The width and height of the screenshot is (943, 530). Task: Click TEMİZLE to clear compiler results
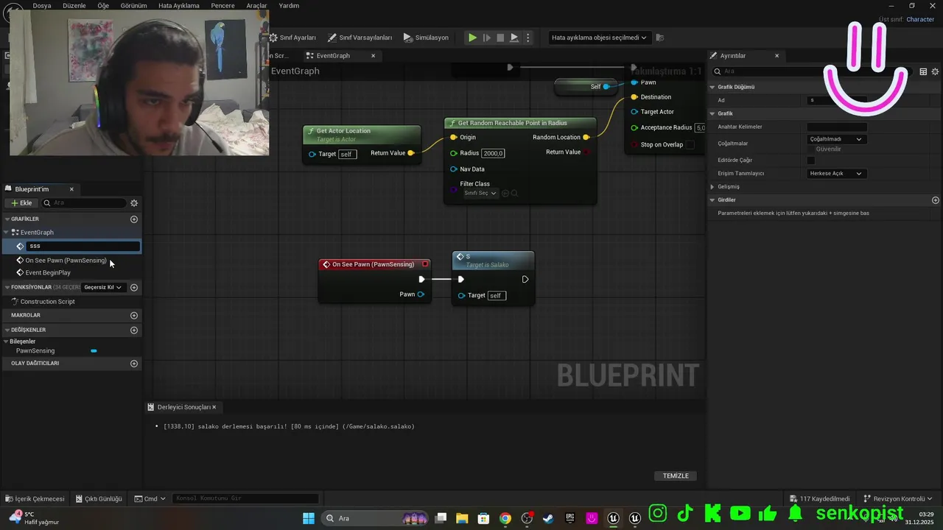coord(676,476)
